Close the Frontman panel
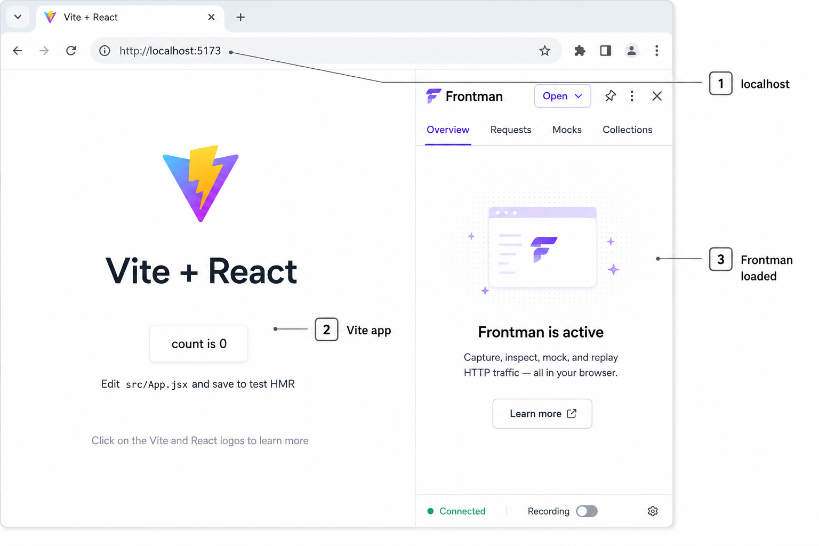 click(x=657, y=96)
